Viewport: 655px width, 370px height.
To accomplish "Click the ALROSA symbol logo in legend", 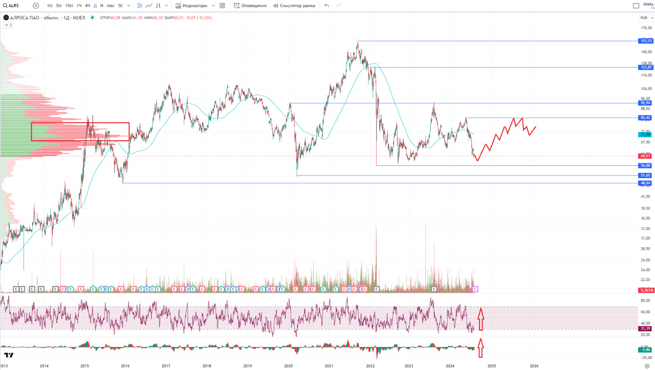I will click(x=6, y=17).
